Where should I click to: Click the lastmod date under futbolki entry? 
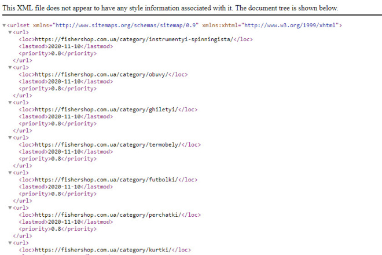coord(64,187)
